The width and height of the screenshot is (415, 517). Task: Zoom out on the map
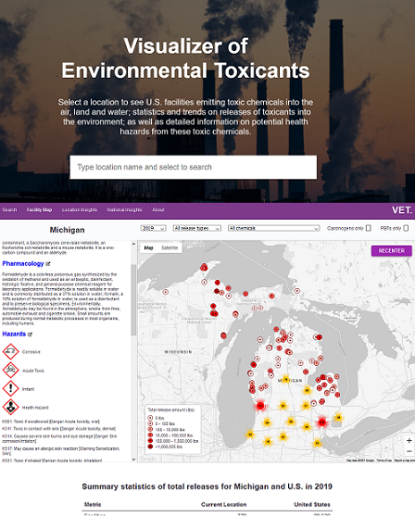[409, 451]
